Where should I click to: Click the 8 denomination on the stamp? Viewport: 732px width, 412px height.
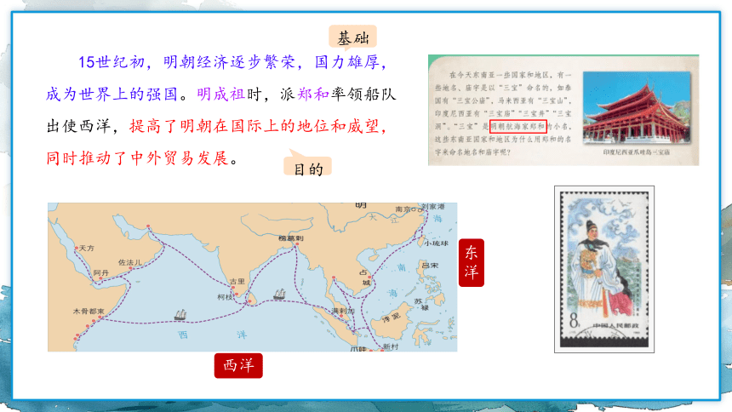click(575, 320)
